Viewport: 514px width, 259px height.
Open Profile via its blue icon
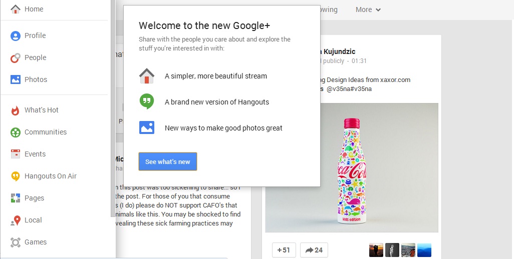pyautogui.click(x=16, y=35)
